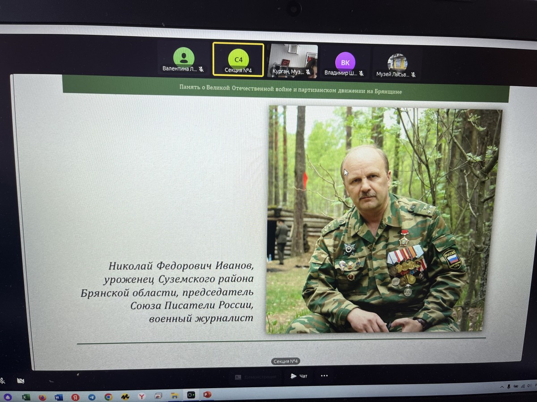Launch Telegram from the taskbar

(92, 397)
